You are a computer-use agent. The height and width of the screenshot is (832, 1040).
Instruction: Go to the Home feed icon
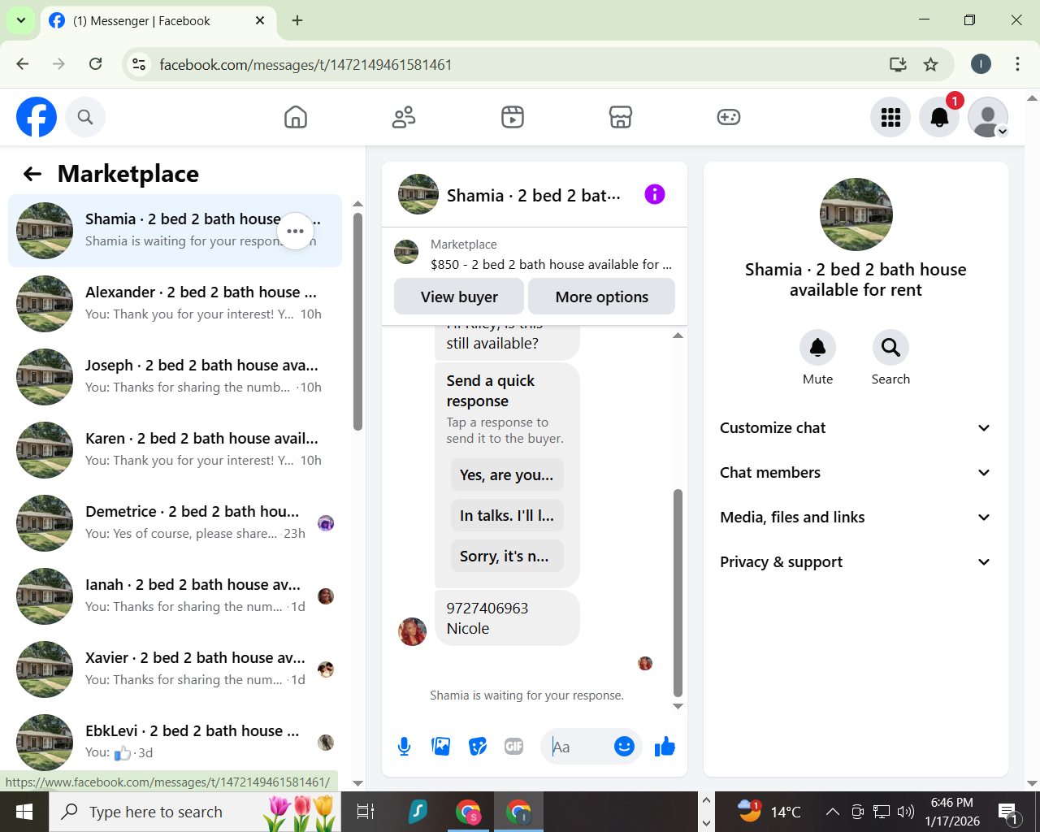[x=296, y=117]
